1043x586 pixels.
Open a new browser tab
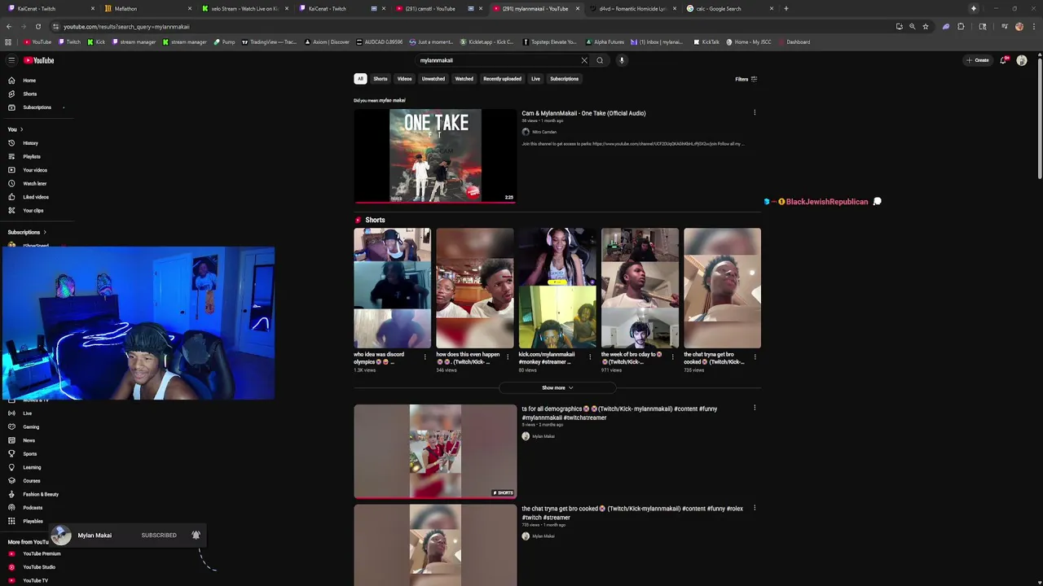[786, 8]
